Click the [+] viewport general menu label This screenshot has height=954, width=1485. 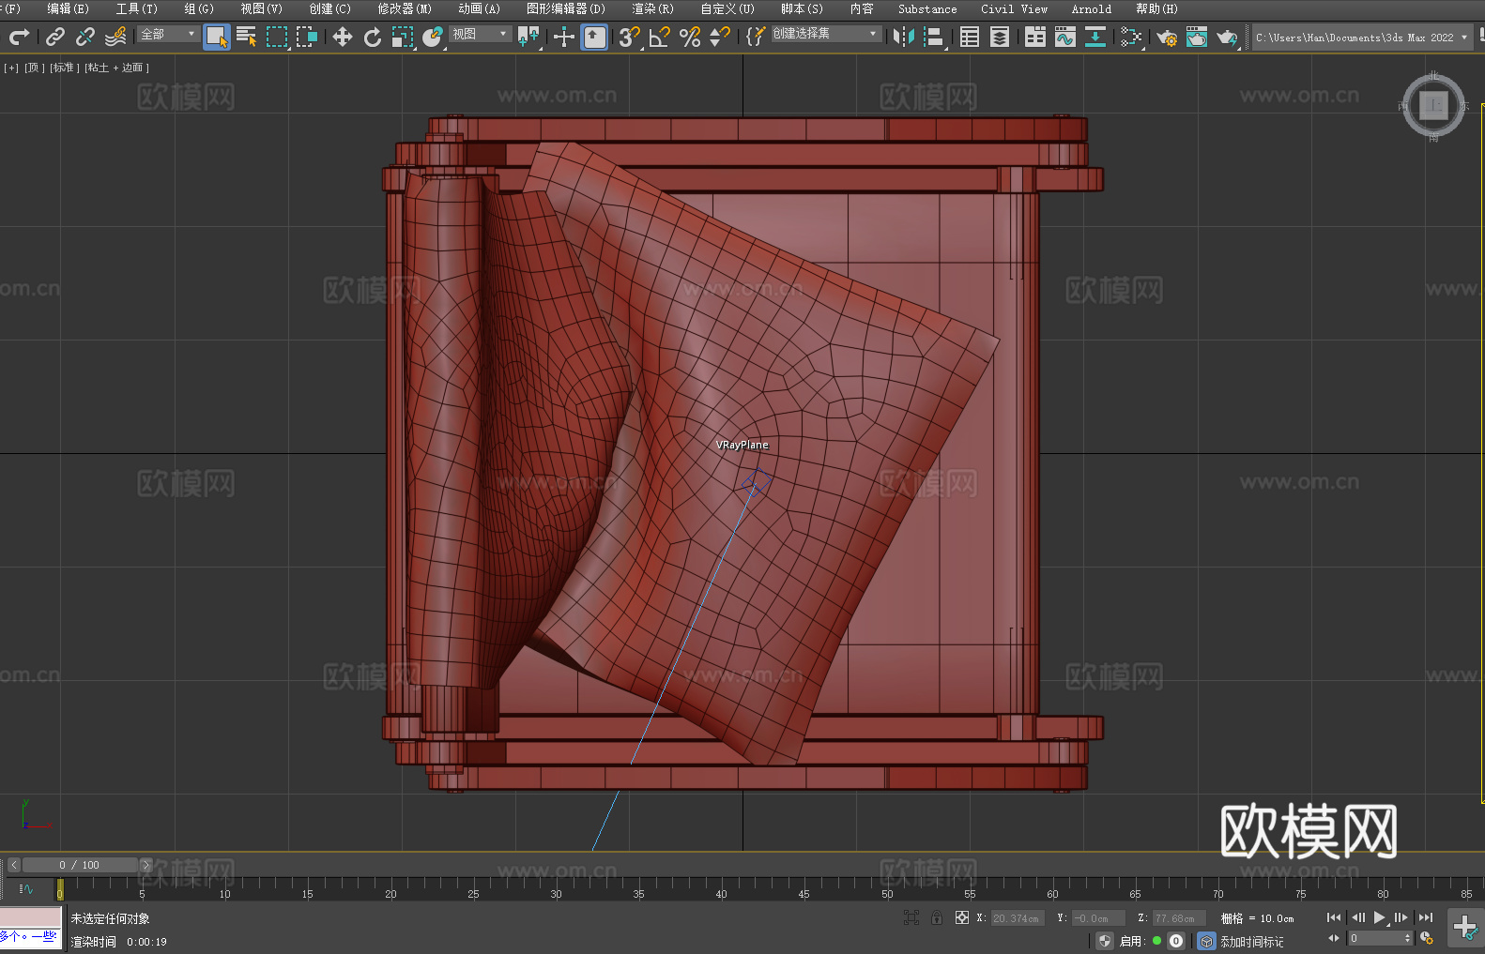[11, 68]
